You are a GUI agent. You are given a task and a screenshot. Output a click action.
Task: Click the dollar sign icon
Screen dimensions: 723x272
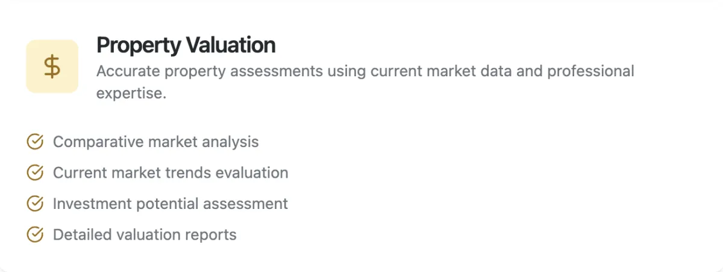click(x=52, y=67)
